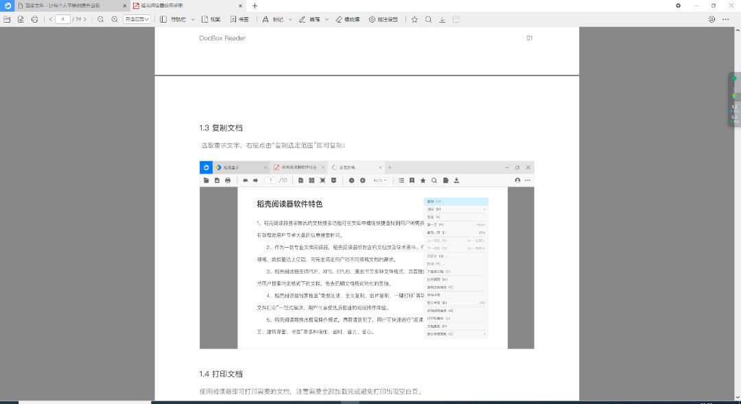Click the download icon in toolbar

tap(443, 19)
